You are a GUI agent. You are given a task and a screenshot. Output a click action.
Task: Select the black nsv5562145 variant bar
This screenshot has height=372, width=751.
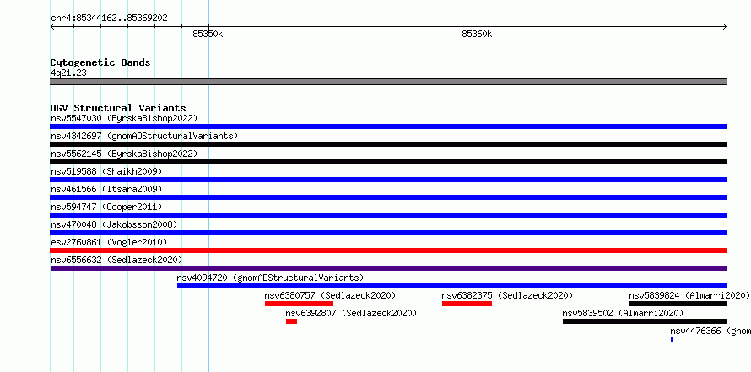point(388,162)
